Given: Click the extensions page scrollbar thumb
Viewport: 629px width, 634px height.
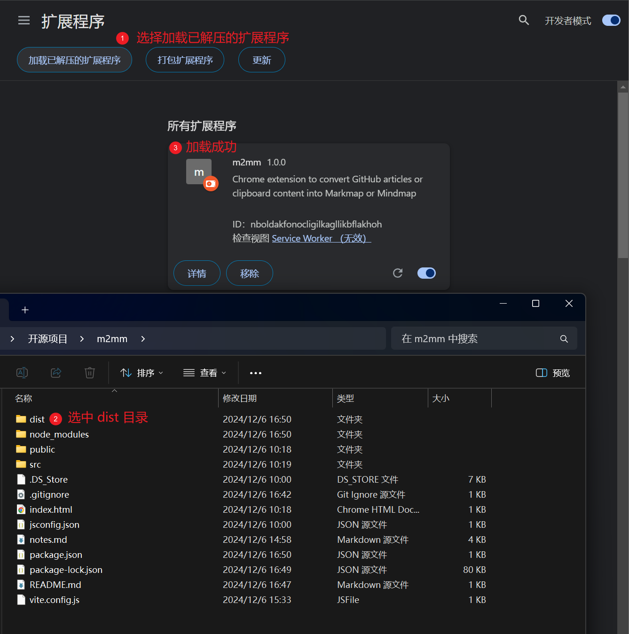Looking at the screenshot, I should tap(623, 175).
